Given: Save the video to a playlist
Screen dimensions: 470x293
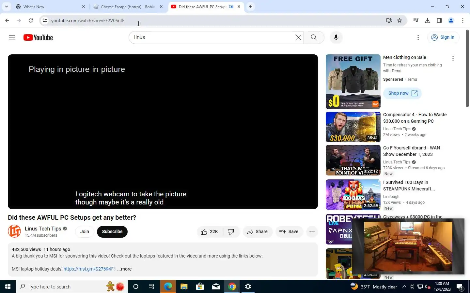Looking at the screenshot, I should 289,232.
